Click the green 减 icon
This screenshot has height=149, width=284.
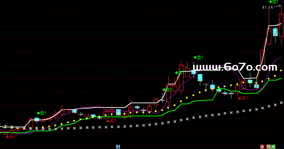[x=273, y=146]
